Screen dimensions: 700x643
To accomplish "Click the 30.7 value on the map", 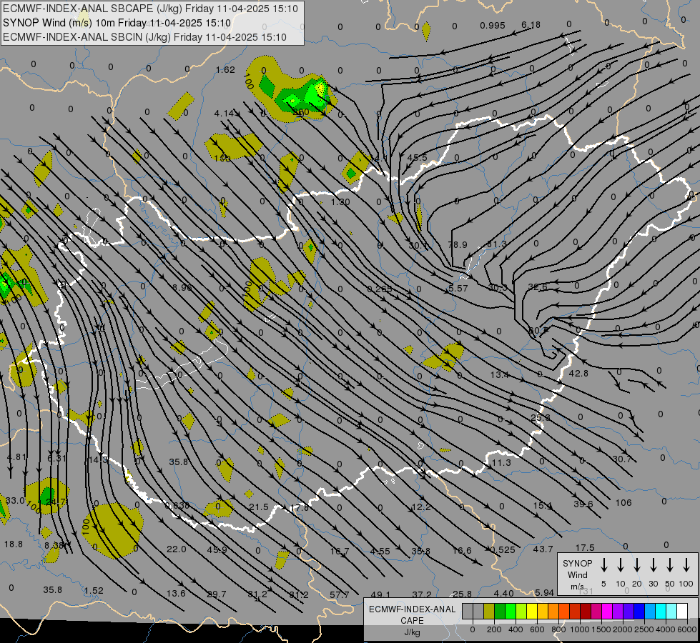I will 622,459.
